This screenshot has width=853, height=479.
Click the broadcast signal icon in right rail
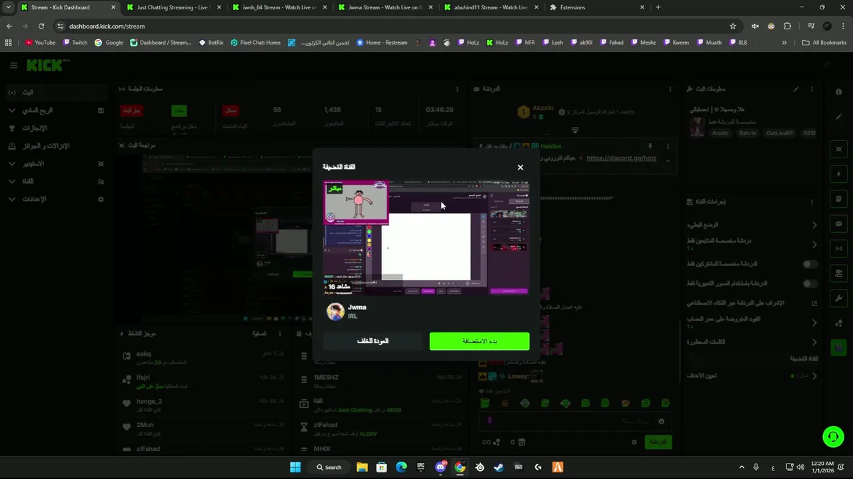coord(839,249)
